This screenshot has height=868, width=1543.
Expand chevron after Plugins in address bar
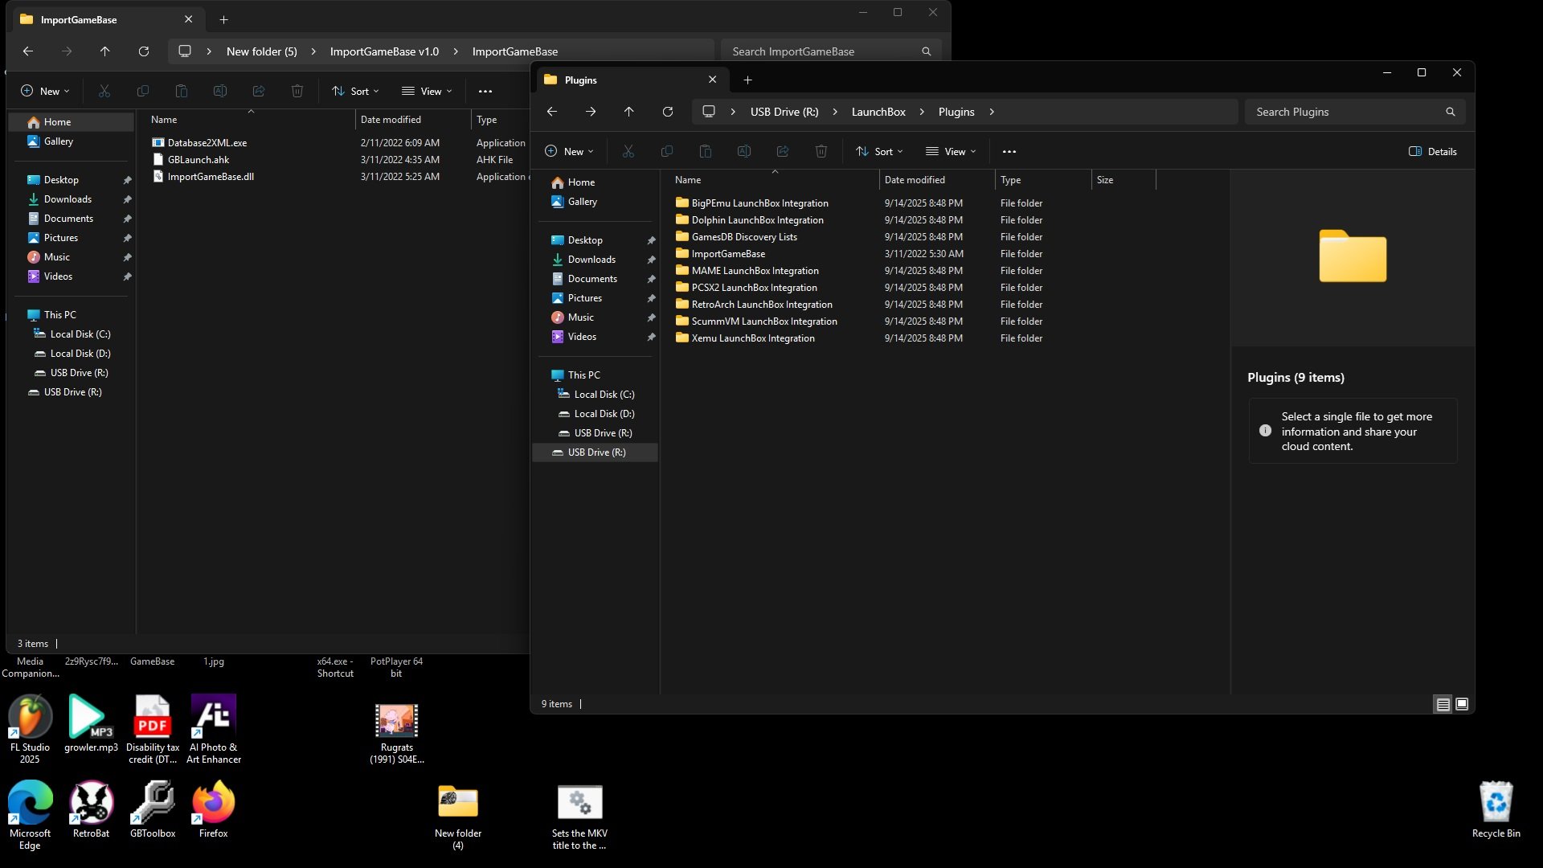992,112
